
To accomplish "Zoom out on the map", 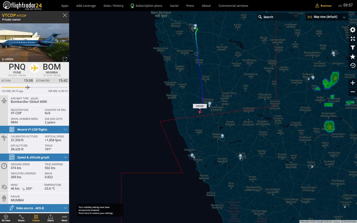I will click(x=353, y=92).
